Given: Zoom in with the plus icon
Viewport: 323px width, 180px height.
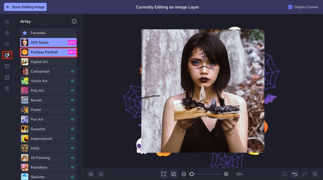Looking at the screenshot, I should [226, 174].
